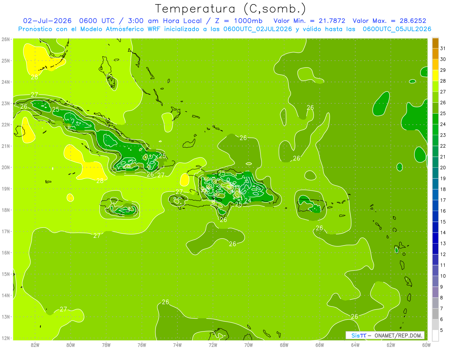Click the '17N' latitude label

(6, 231)
